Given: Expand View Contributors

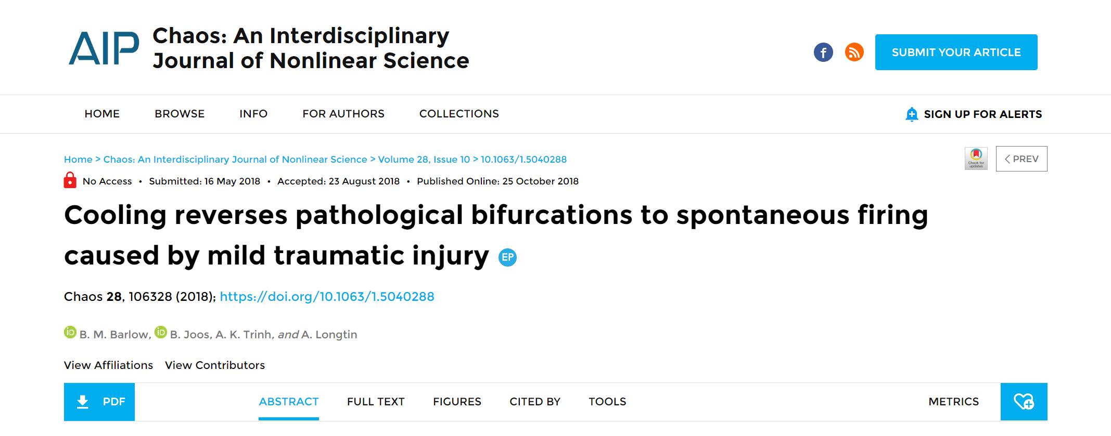Looking at the screenshot, I should 215,365.
